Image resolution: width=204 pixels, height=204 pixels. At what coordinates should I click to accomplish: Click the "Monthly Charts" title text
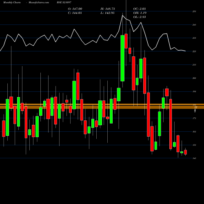[x=12, y=2]
